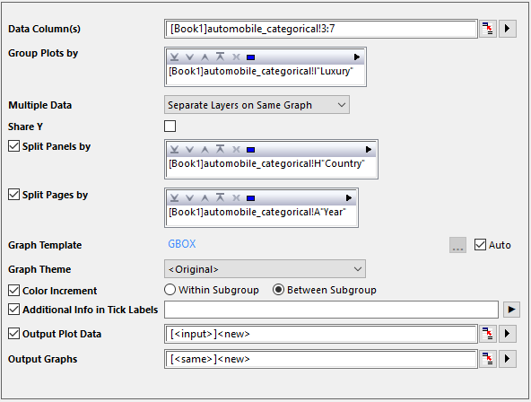
Task: Select Between Subgroup radio button
Action: click(x=278, y=290)
